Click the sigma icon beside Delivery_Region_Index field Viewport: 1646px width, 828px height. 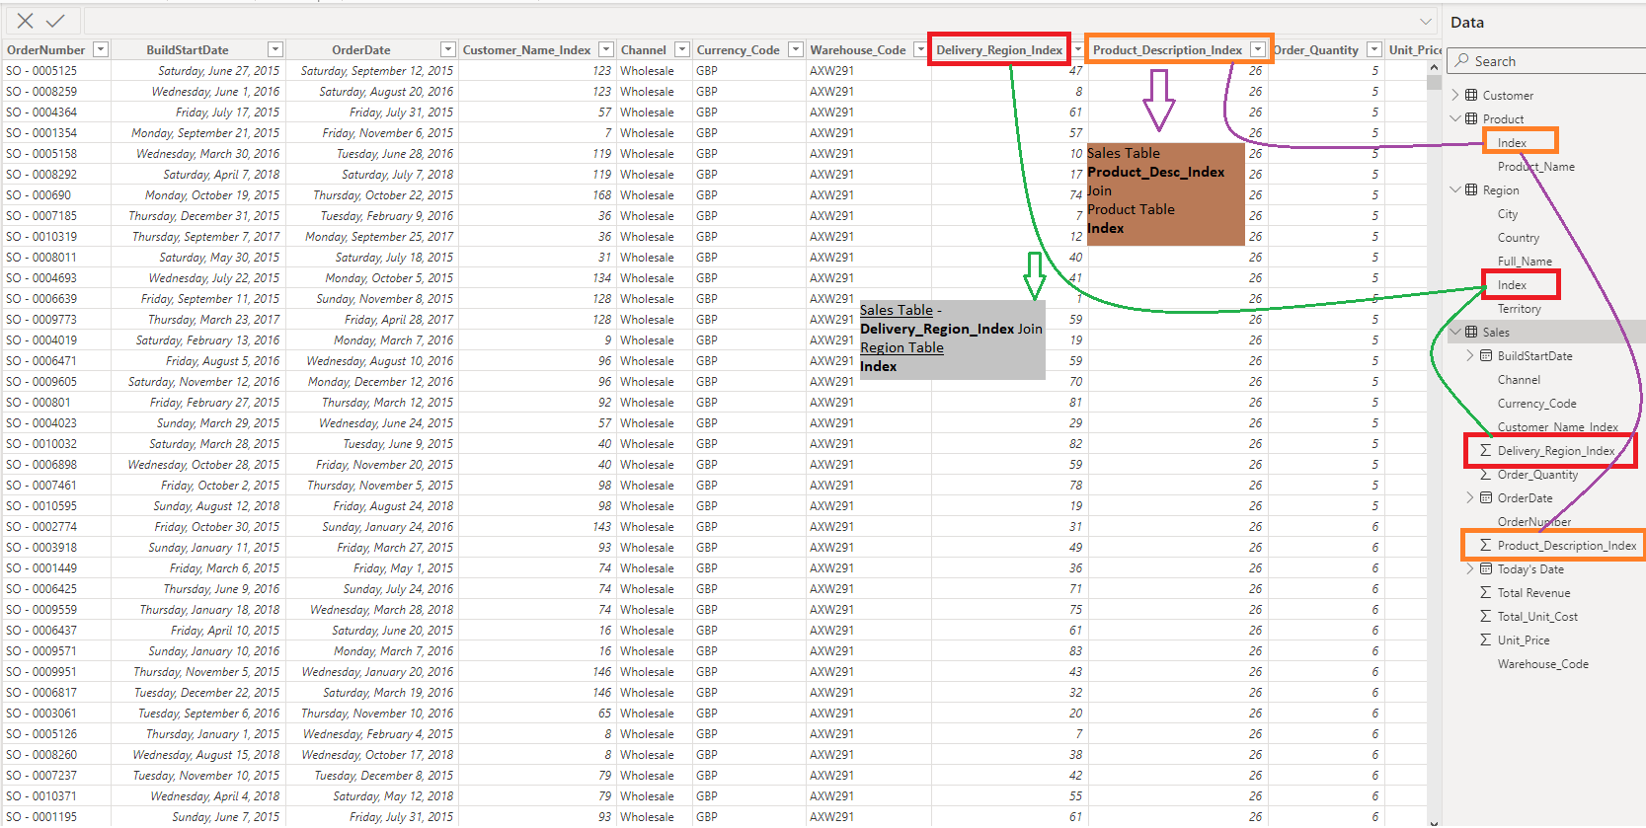(x=1485, y=451)
